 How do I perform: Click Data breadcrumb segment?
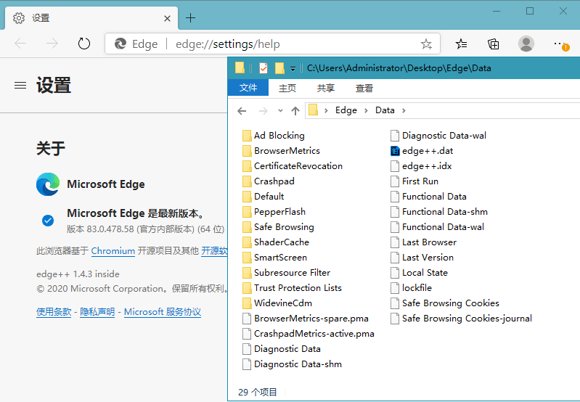click(385, 110)
